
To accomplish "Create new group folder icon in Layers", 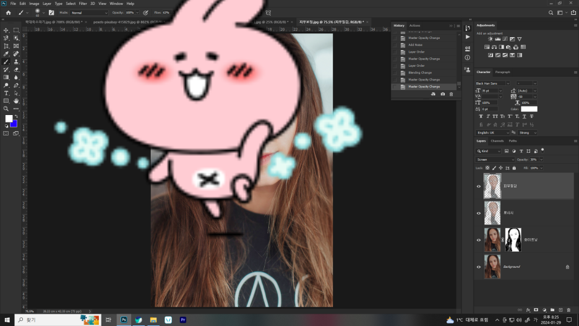I will tap(552, 310).
